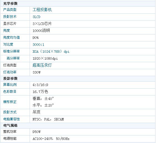Click the 工程投影机 value link
156x143 pixels.
[x=42, y=10]
